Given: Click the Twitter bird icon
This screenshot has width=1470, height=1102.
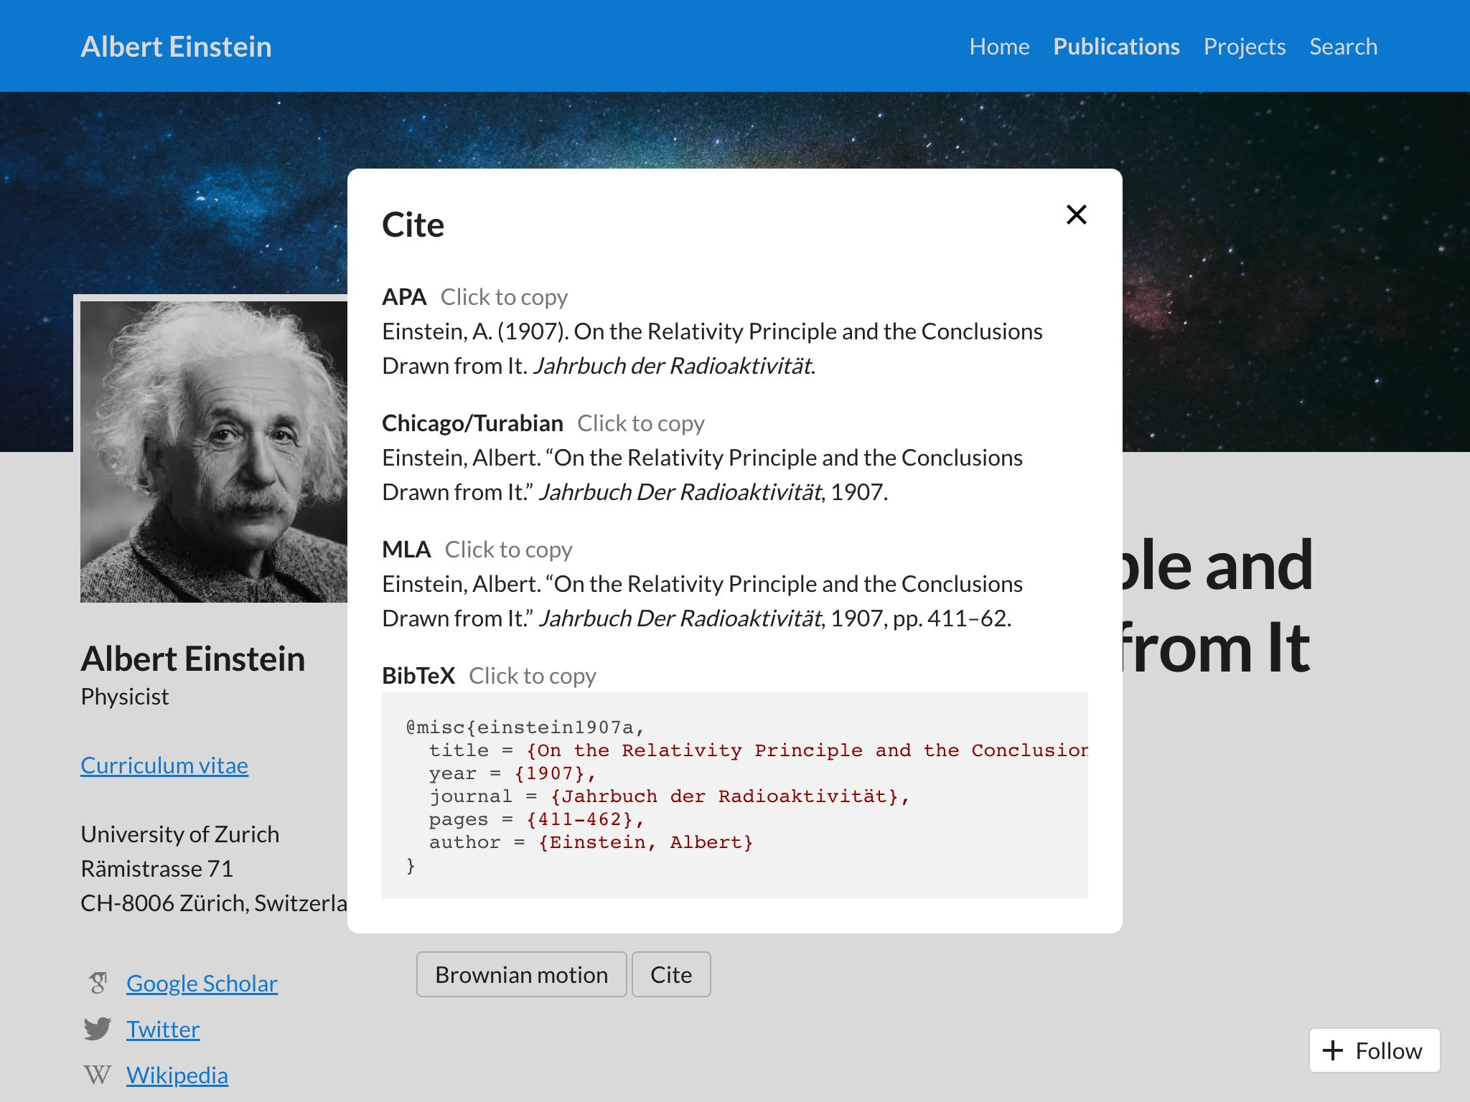Looking at the screenshot, I should (x=98, y=1029).
